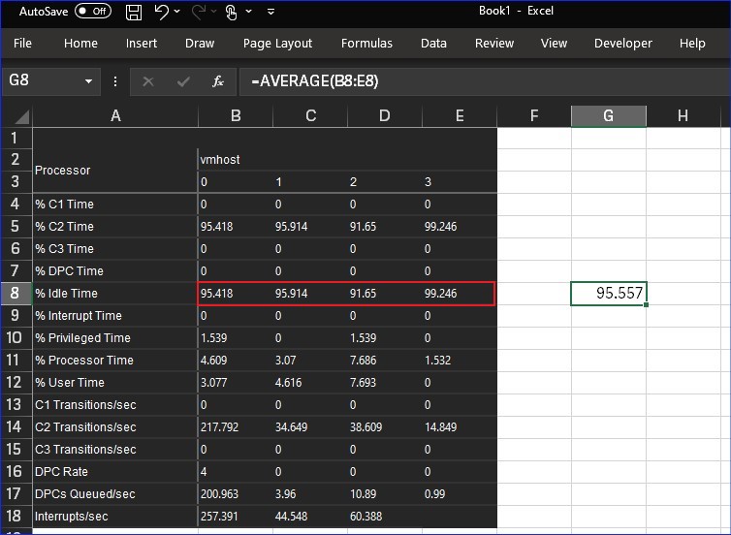Screen dimensions: 731x535
Task: Click the value 60.388
Action: [365, 517]
